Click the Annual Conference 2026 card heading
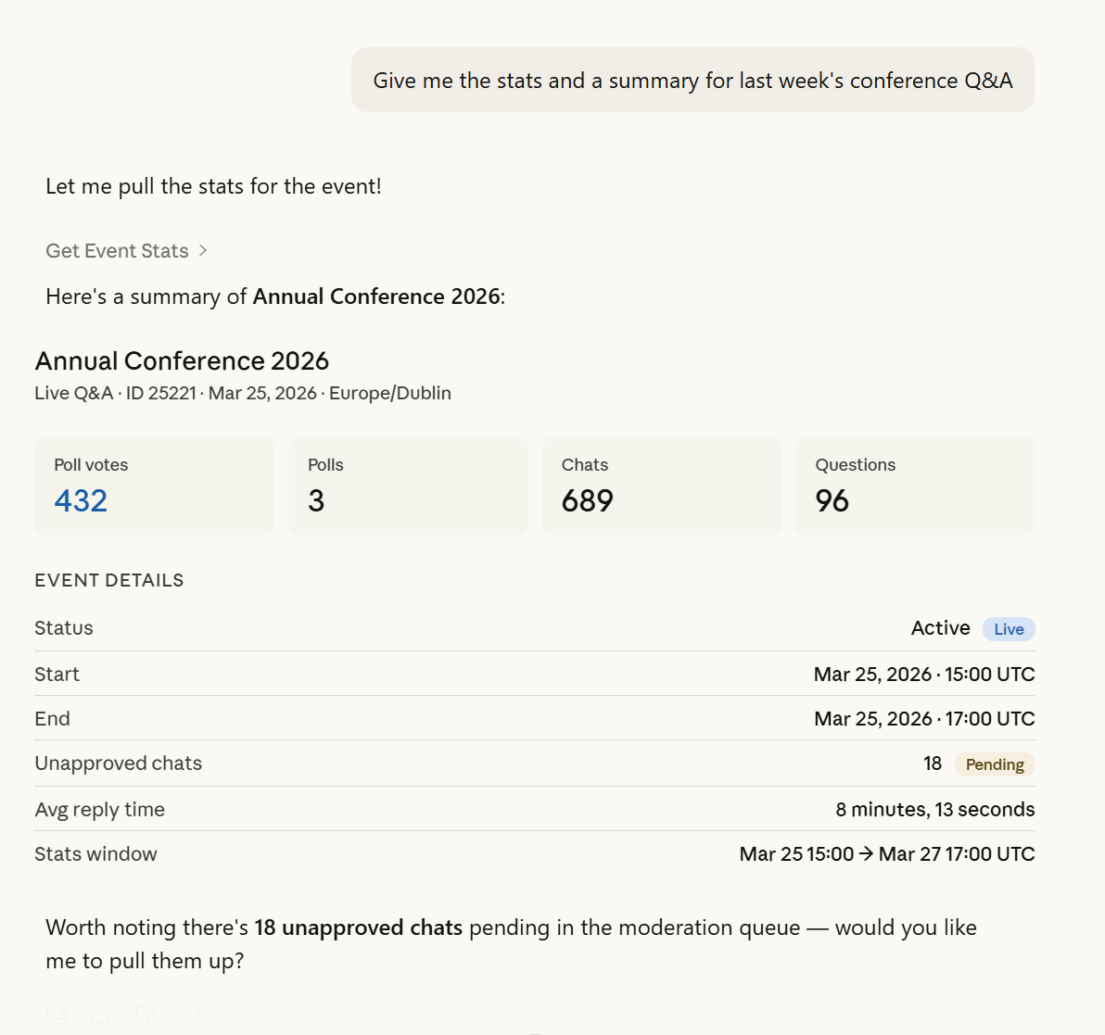This screenshot has height=1035, width=1105. coord(182,360)
